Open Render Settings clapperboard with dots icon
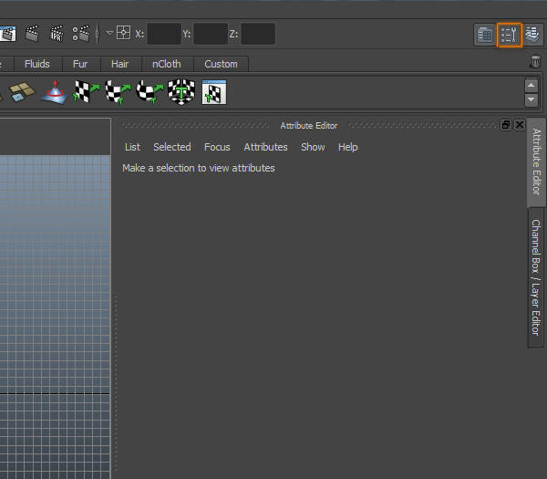 81,35
